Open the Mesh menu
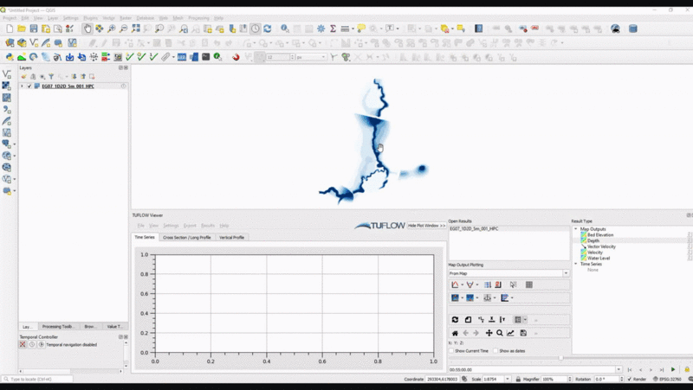The width and height of the screenshot is (693, 390). tap(178, 18)
